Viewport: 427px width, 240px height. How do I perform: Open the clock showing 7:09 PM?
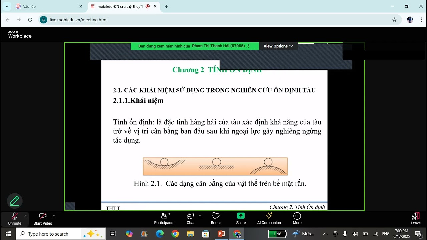(402, 234)
